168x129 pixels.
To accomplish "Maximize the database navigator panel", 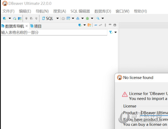I will [x=115, y=25].
